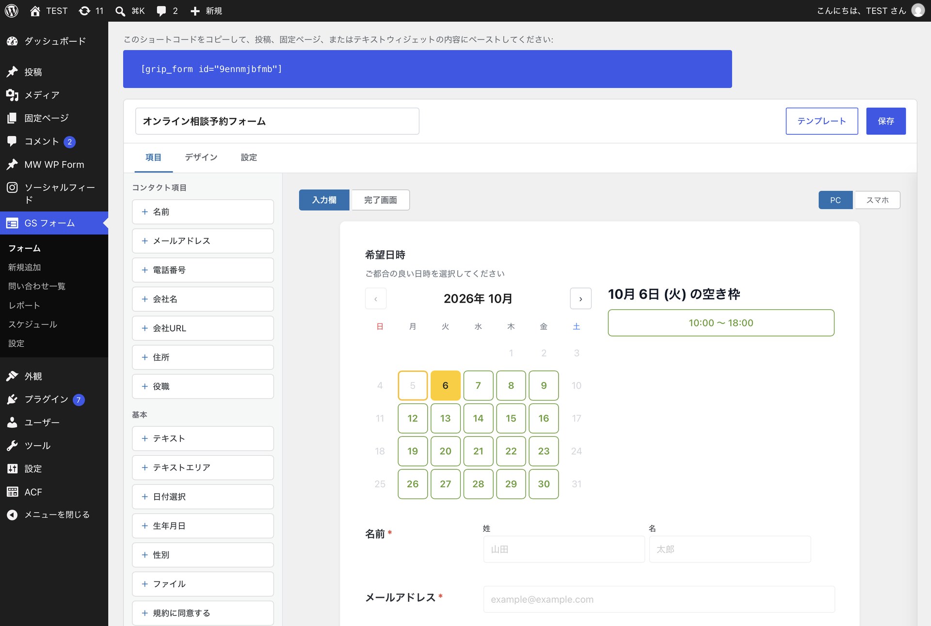Switch the preview to PC mode
Image resolution: width=931 pixels, height=626 pixels.
pyautogui.click(x=835, y=200)
